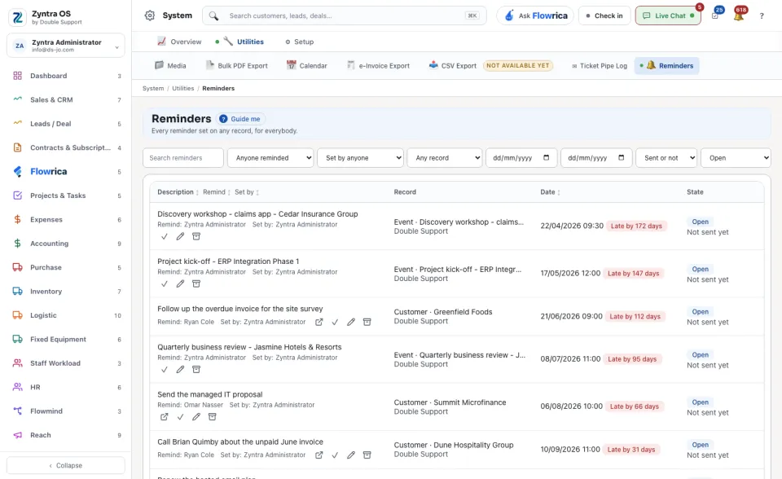782x479 pixels.
Task: Archive the Brian Quimby call reminder
Action: coord(367,455)
